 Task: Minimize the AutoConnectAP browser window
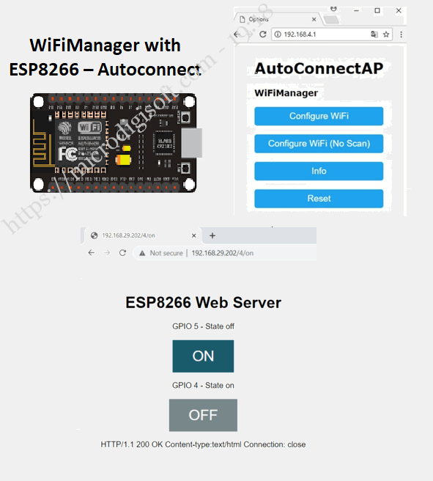click(x=356, y=10)
